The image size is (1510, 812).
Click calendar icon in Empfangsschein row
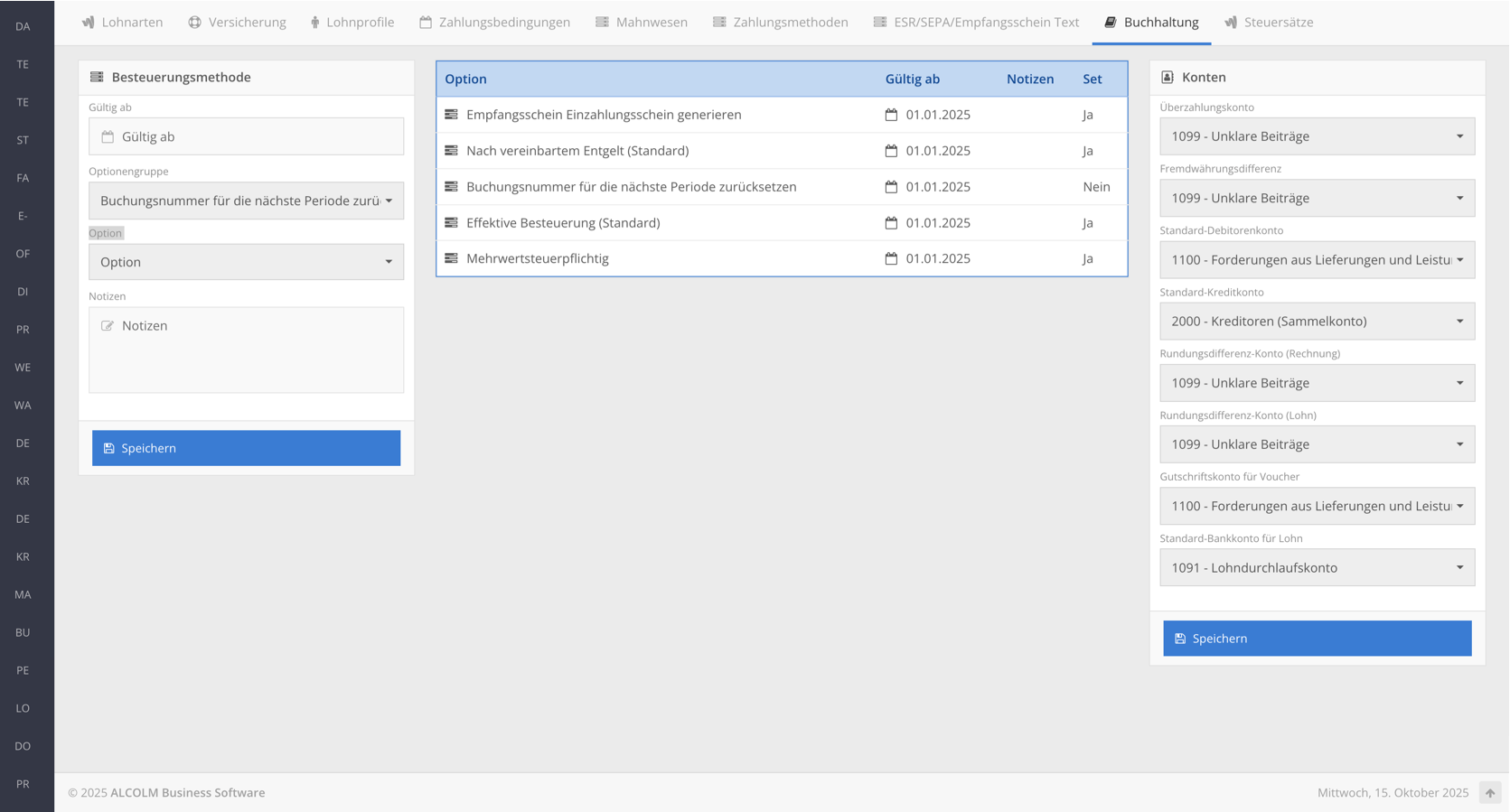coord(891,115)
